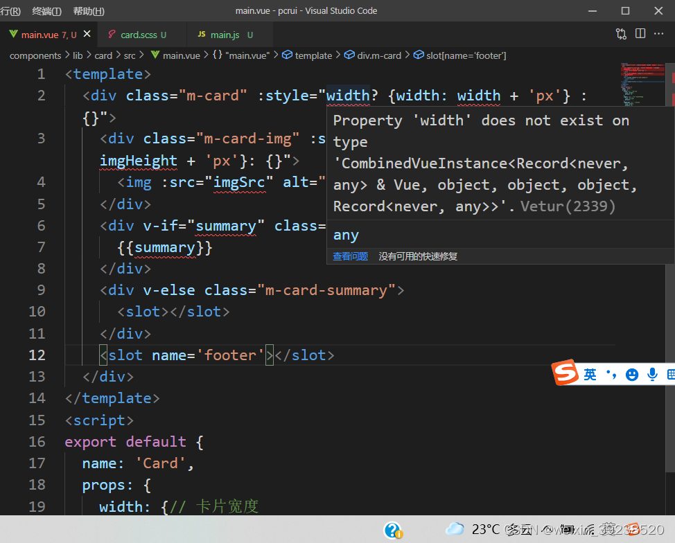Click the {} "main.vue" breadcrumb symbol
675x543 pixels.
click(x=241, y=55)
